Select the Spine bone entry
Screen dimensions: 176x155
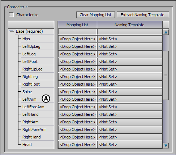[27, 92]
